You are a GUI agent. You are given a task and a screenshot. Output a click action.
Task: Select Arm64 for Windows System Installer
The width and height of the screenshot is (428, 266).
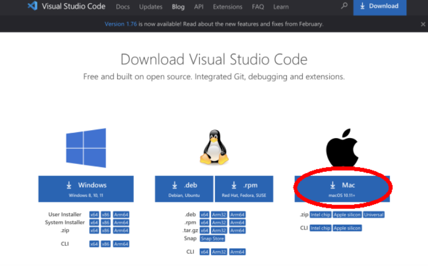(x=121, y=223)
